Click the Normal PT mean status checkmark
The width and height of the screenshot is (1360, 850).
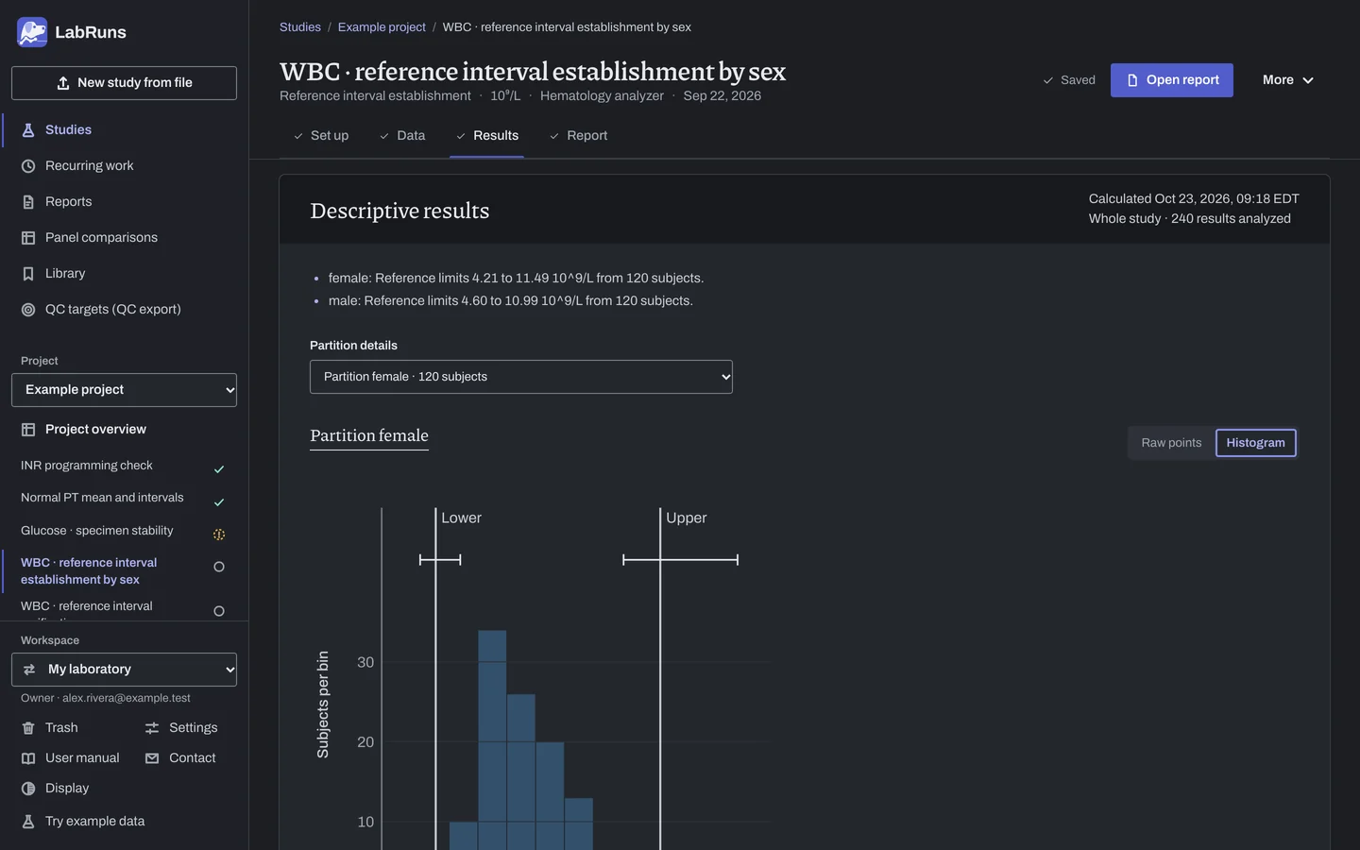point(219,502)
